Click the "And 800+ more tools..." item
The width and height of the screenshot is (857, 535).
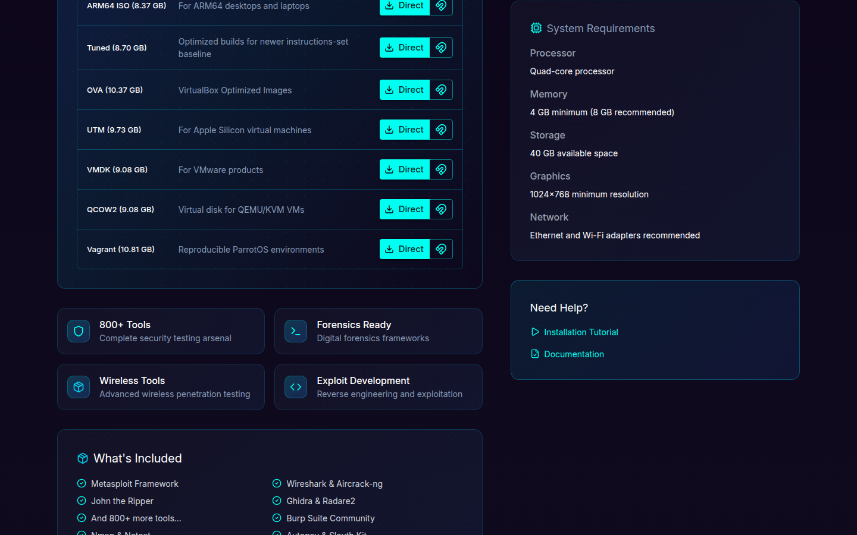point(136,518)
